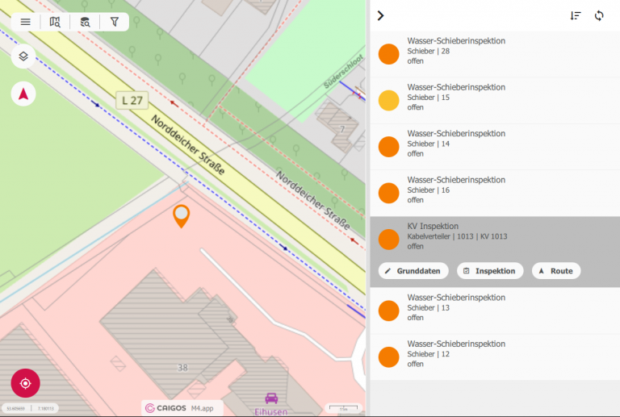This screenshot has height=417, width=620.
Task: Open the map search tool
Action: 55,22
